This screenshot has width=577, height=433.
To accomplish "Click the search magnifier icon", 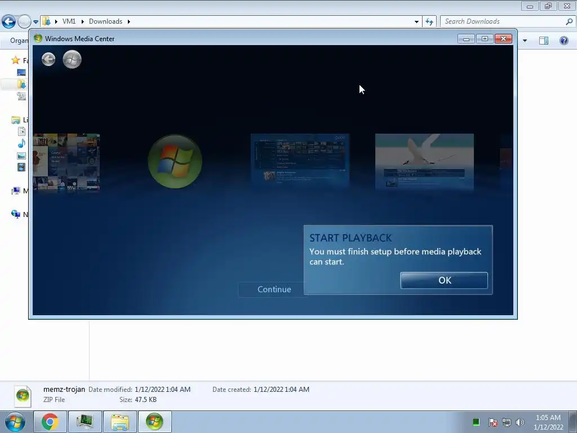I will pyautogui.click(x=569, y=21).
